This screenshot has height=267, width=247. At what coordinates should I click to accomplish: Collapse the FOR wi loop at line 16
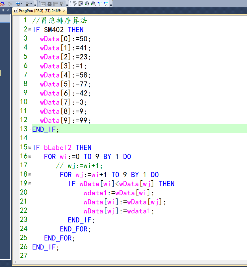tap(30, 156)
